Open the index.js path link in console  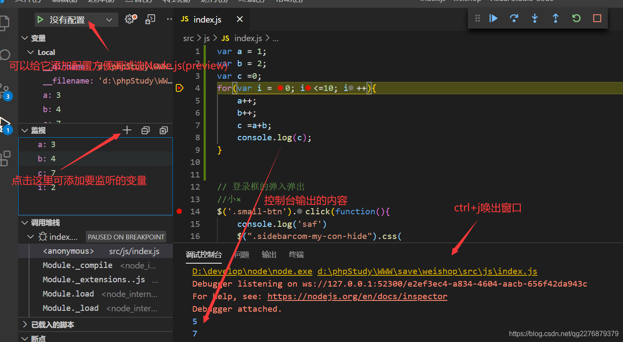pyautogui.click(x=427, y=271)
